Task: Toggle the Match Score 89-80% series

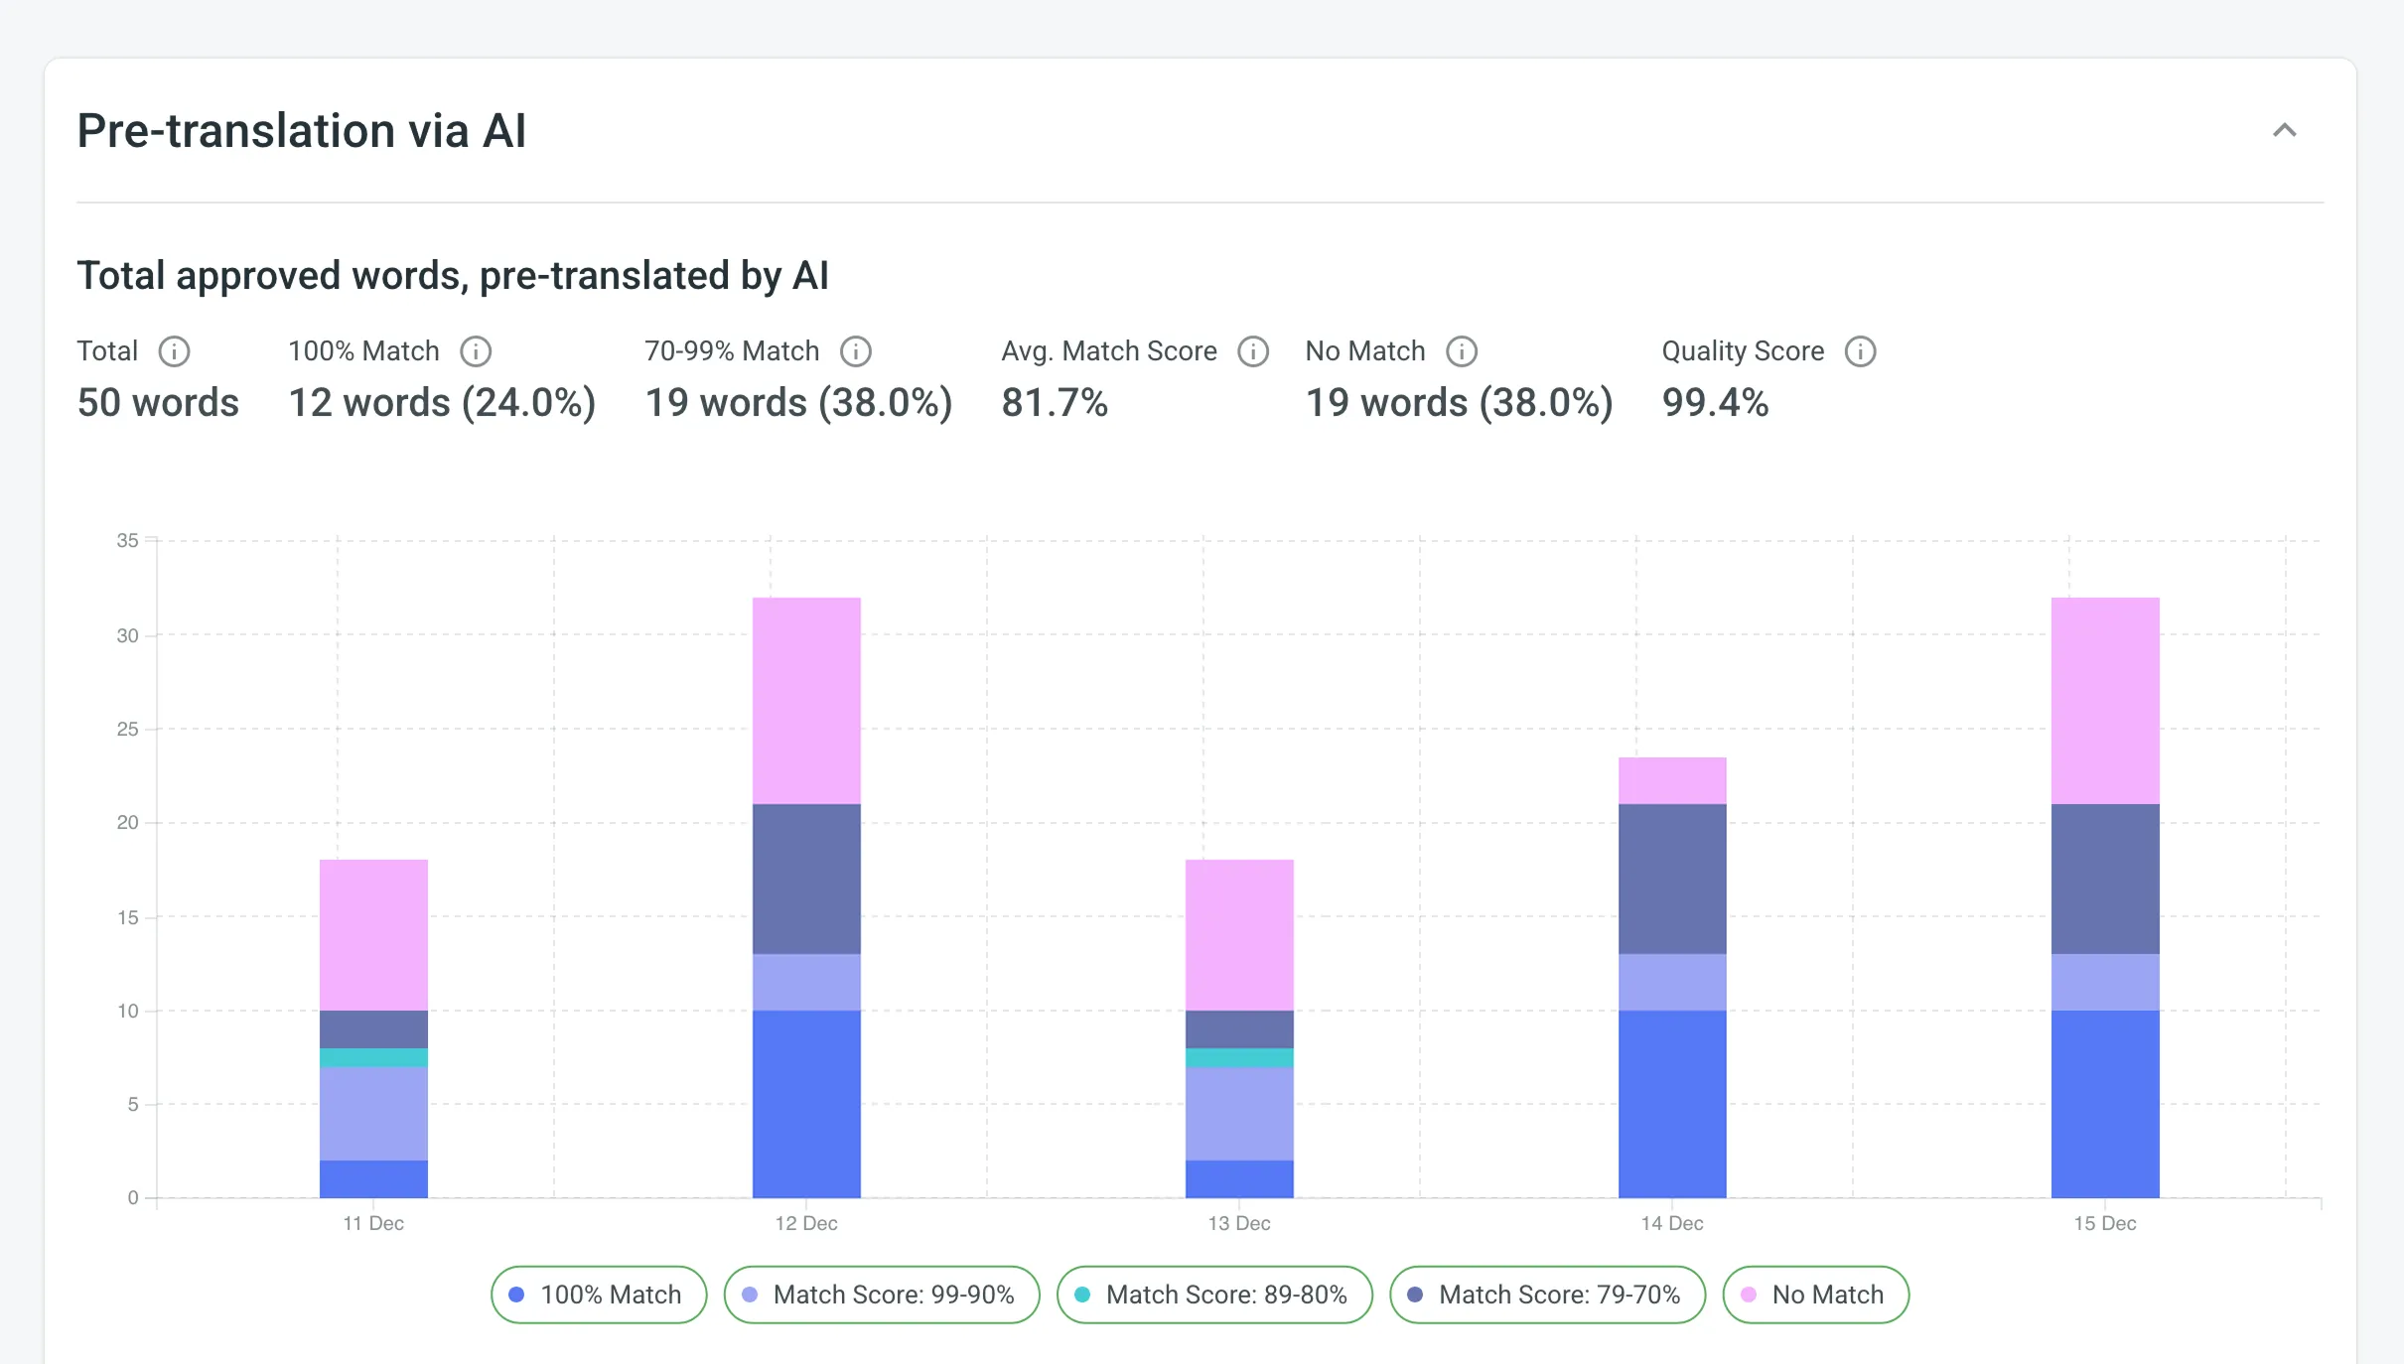Action: [x=1215, y=1295]
